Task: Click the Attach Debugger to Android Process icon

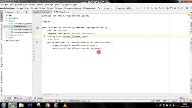Action: click(x=159, y=8)
